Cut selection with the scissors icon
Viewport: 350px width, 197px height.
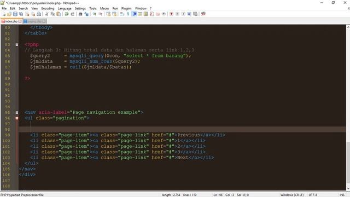coord(46,14)
